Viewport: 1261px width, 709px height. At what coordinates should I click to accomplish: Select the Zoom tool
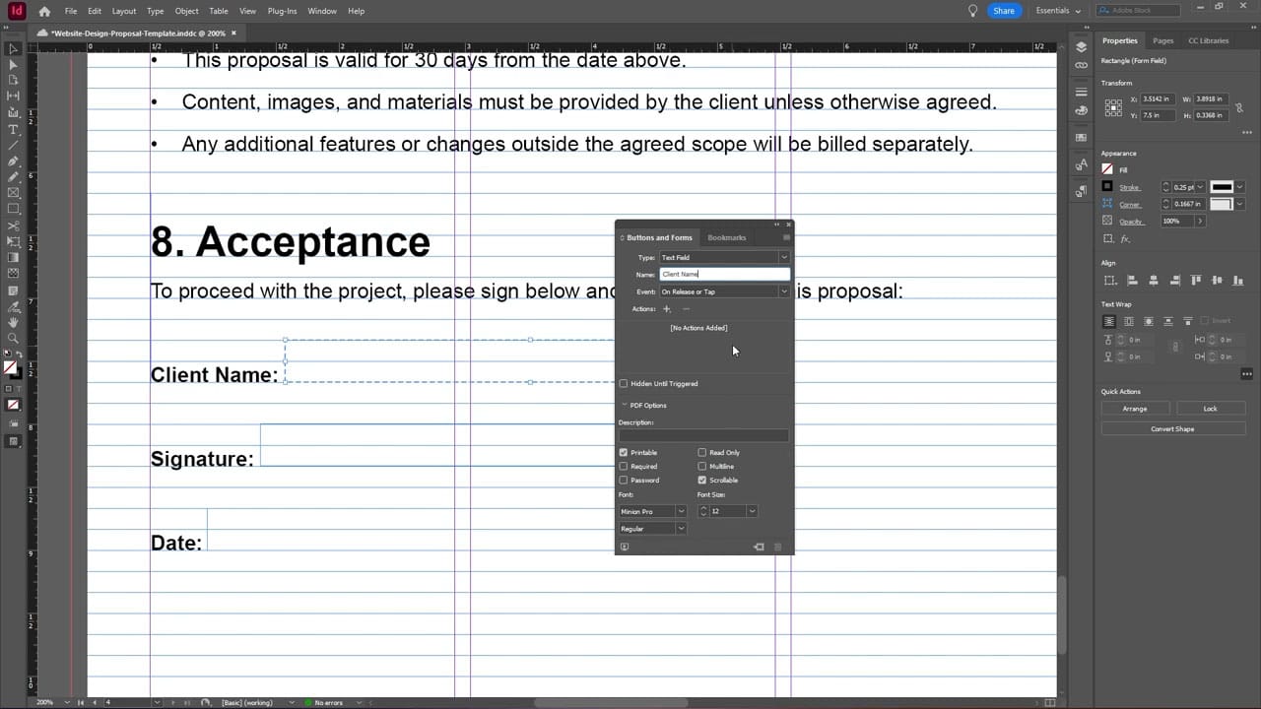13,337
